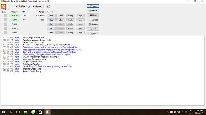This screenshot has height=115, width=206.
Task: Click the XAMPP logo in header
Action: (4, 7)
